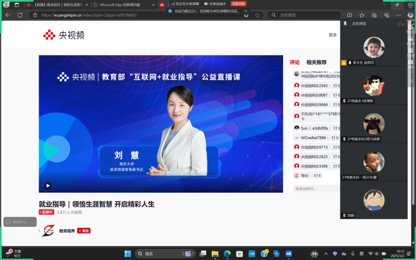Click the Windows taskbar 搜索 box
This screenshot has width=416, height=260.
[x=165, y=253]
